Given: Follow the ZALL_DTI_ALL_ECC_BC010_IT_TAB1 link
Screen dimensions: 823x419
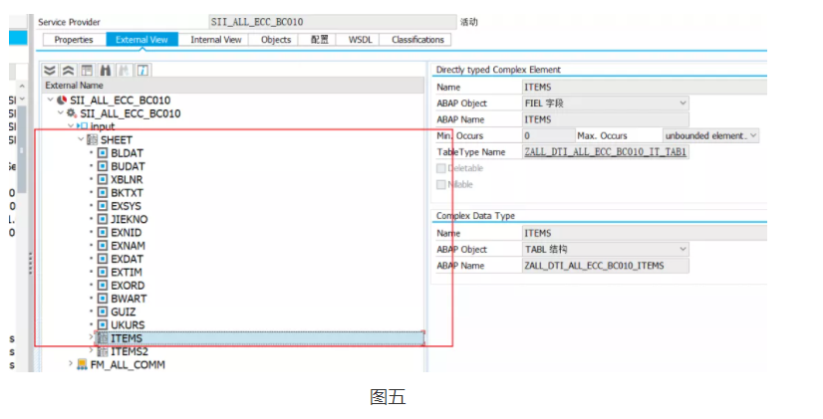Looking at the screenshot, I should tap(605, 152).
